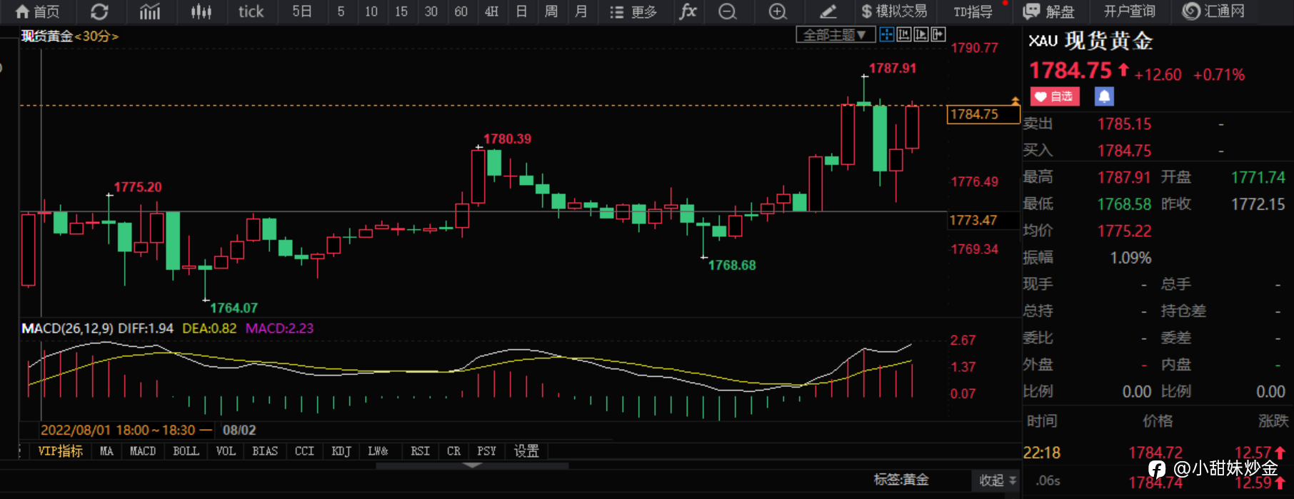The image size is (1294, 499).
Task: Collapse the panel with 收起 button
Action: 997,480
